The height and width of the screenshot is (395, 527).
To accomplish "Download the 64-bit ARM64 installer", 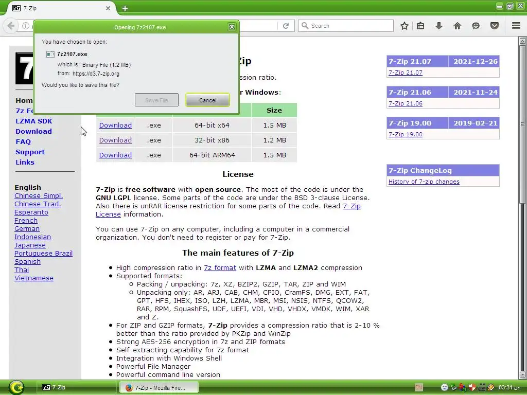I will (115, 155).
